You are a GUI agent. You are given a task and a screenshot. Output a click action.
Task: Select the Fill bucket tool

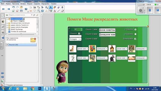(x=62, y=7)
